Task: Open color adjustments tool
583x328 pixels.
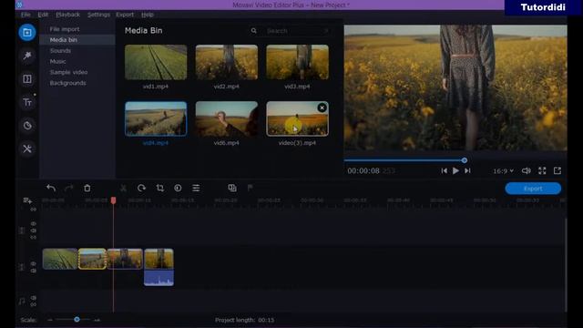Action: click(x=178, y=189)
